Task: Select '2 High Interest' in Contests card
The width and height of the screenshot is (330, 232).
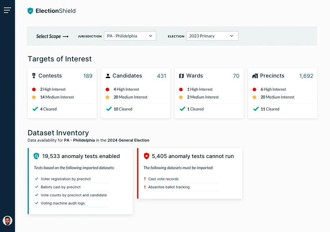Action: point(53,89)
